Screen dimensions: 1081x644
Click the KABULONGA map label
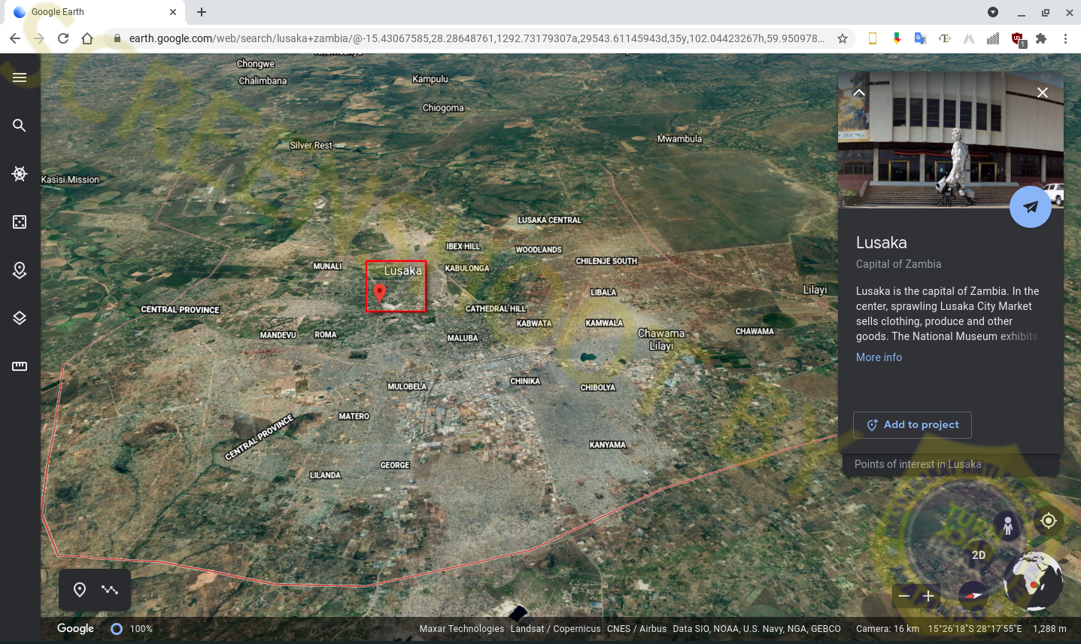point(467,269)
